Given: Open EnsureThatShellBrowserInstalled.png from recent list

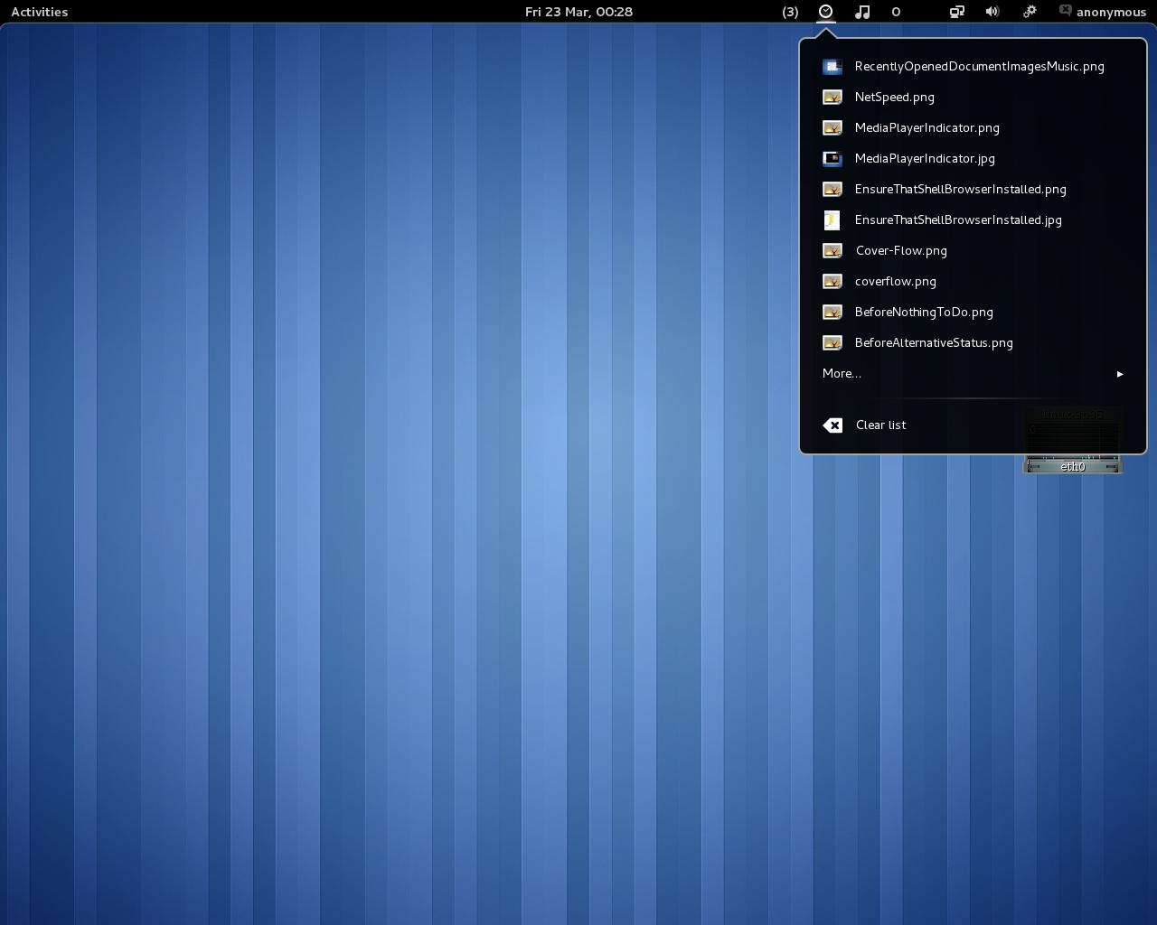Looking at the screenshot, I should (x=973, y=190).
